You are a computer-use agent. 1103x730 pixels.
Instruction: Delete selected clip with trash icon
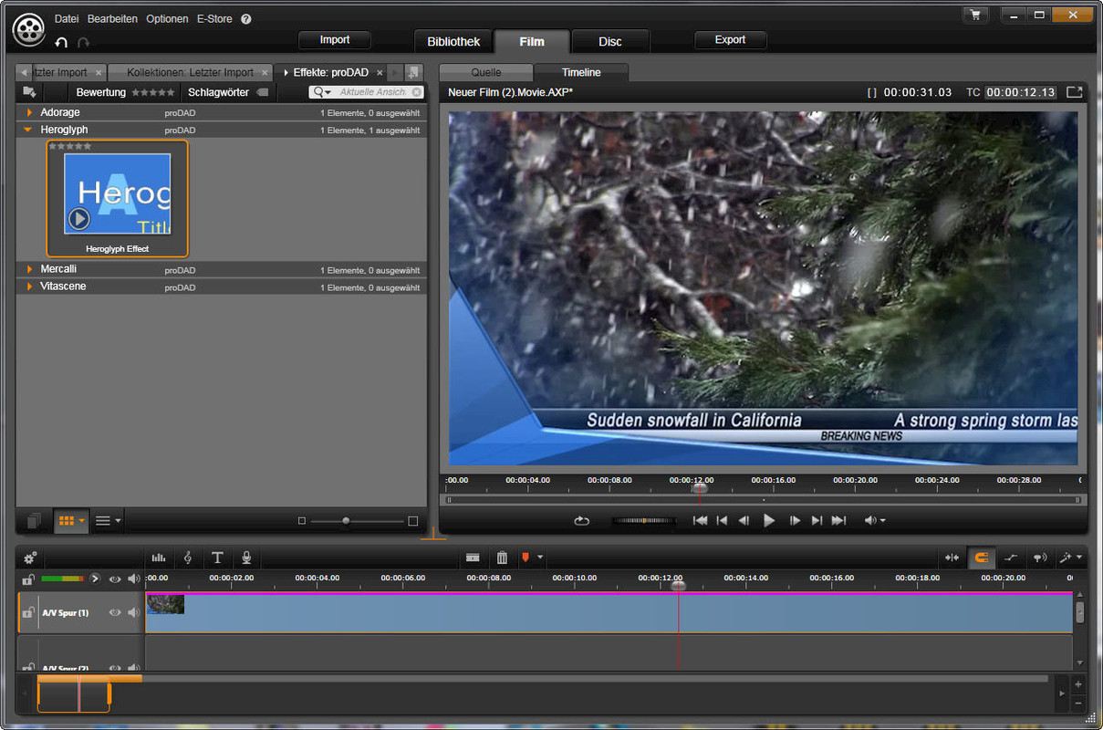[x=502, y=558]
